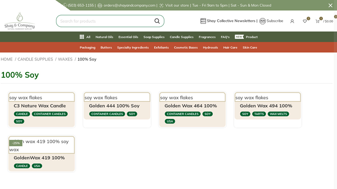Image resolution: width=337 pixels, height=189 pixels.
Task: Expand the Candle Supplies menu
Action: point(182,37)
